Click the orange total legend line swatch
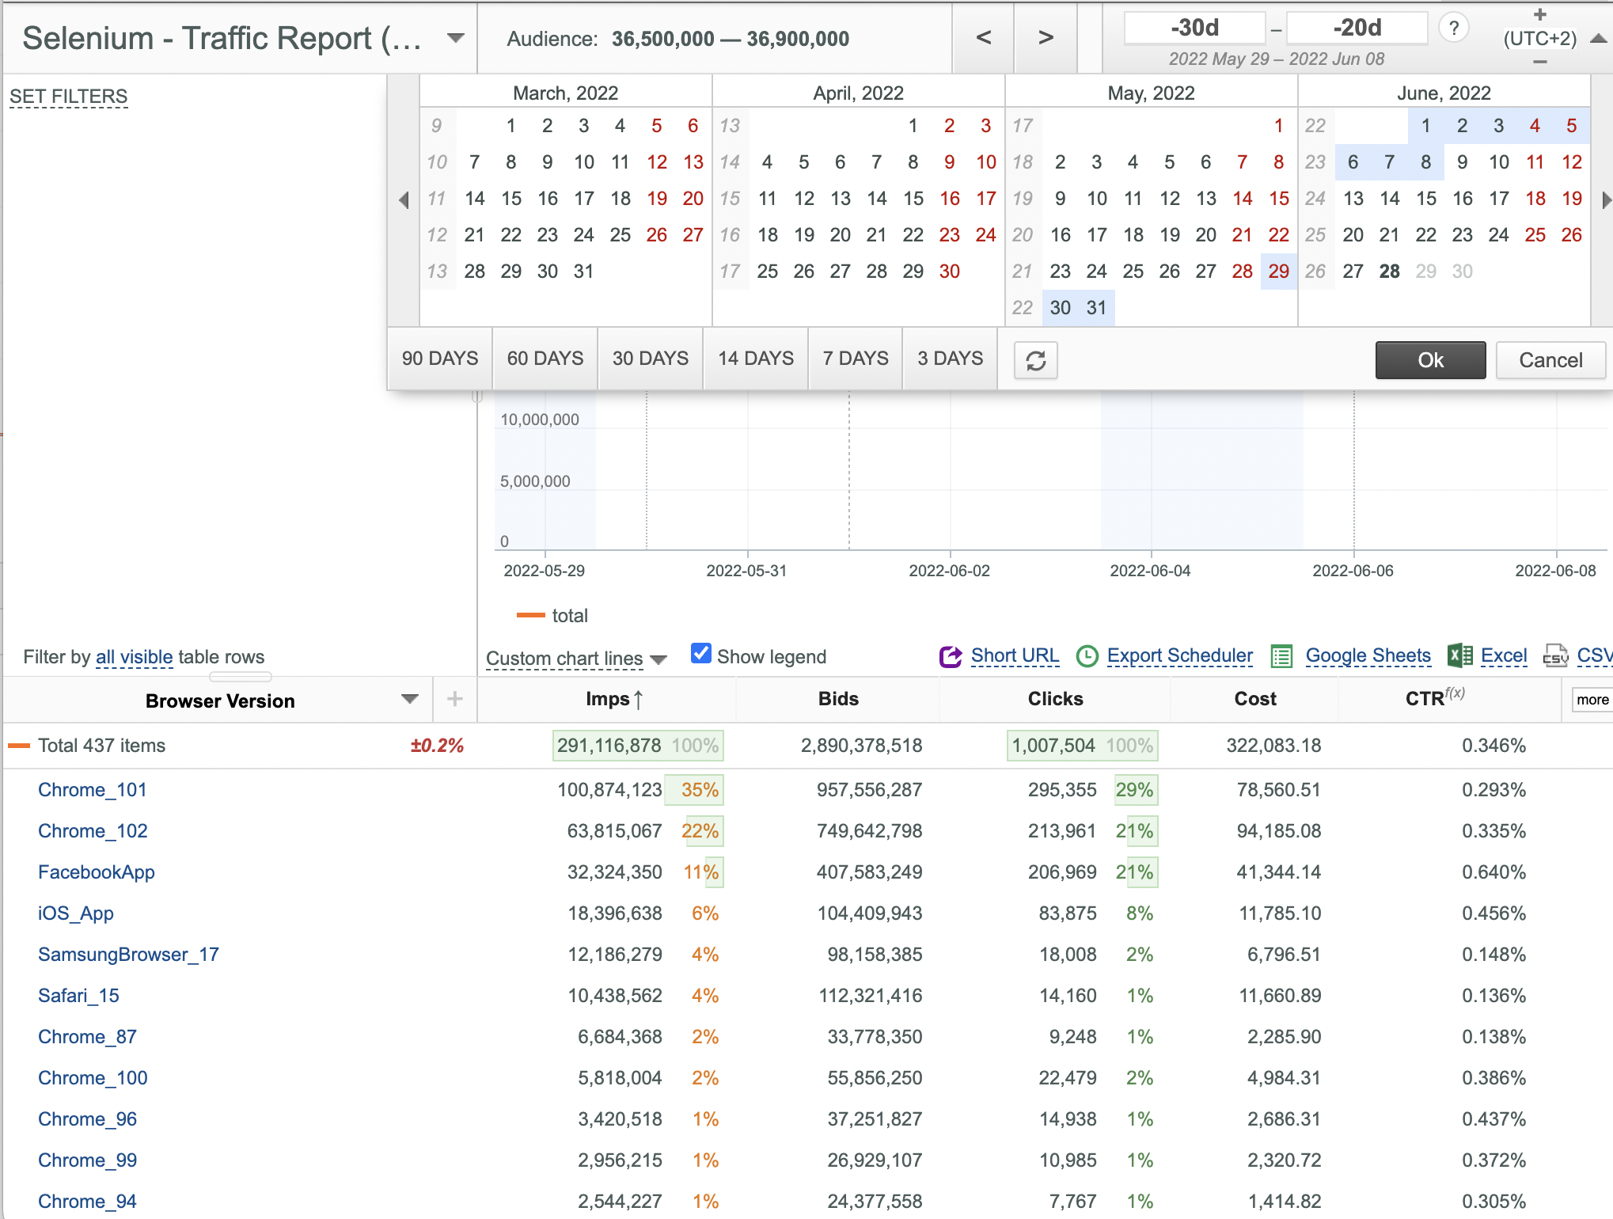 (530, 615)
